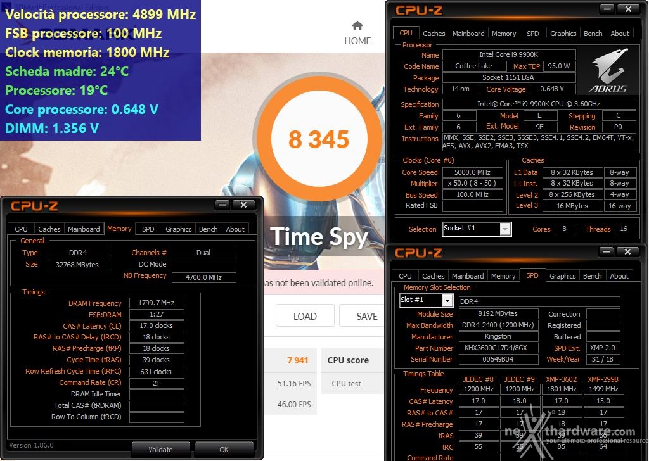Click Core Speed value 5000.0 MHz
Screen dimensions: 649x461
tap(472, 172)
